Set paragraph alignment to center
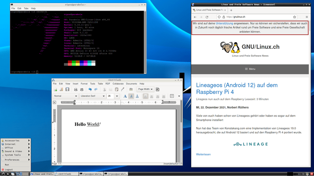314x176 pixels. (152, 96)
